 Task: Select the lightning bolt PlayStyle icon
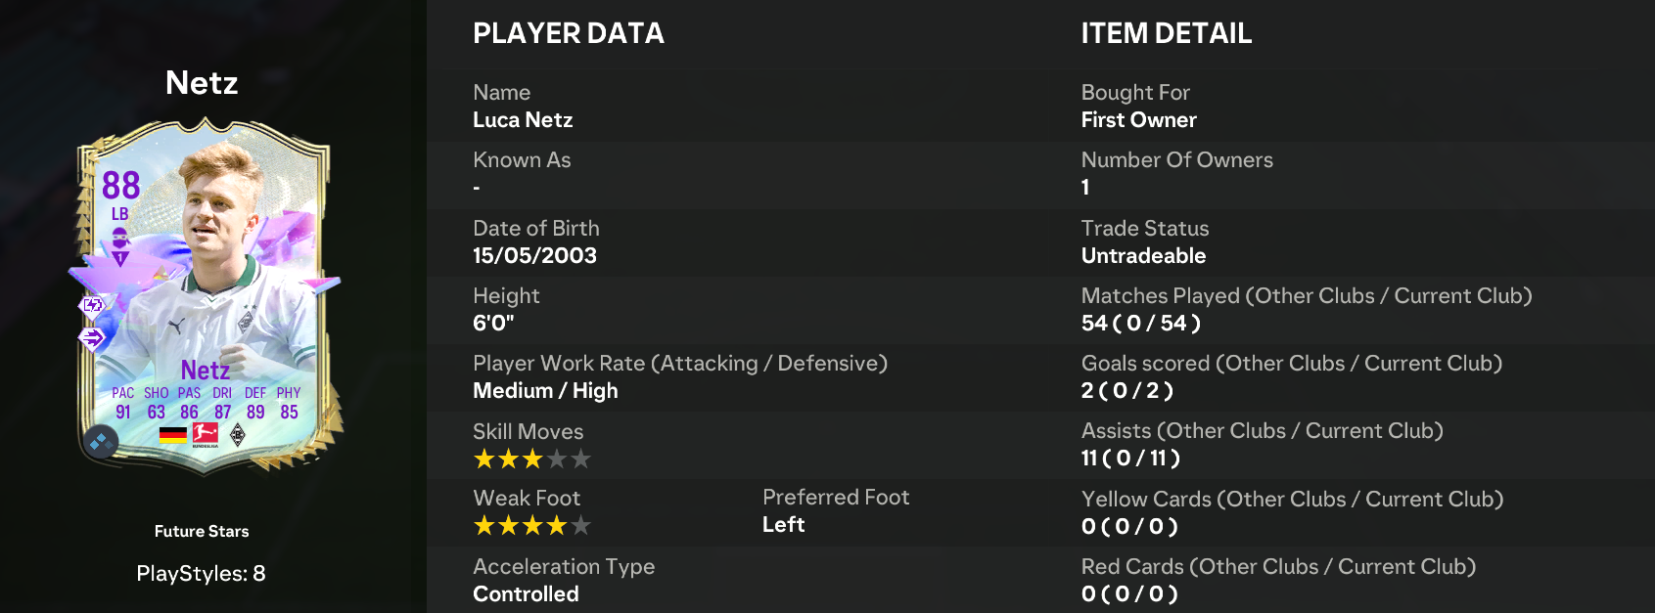tap(92, 306)
